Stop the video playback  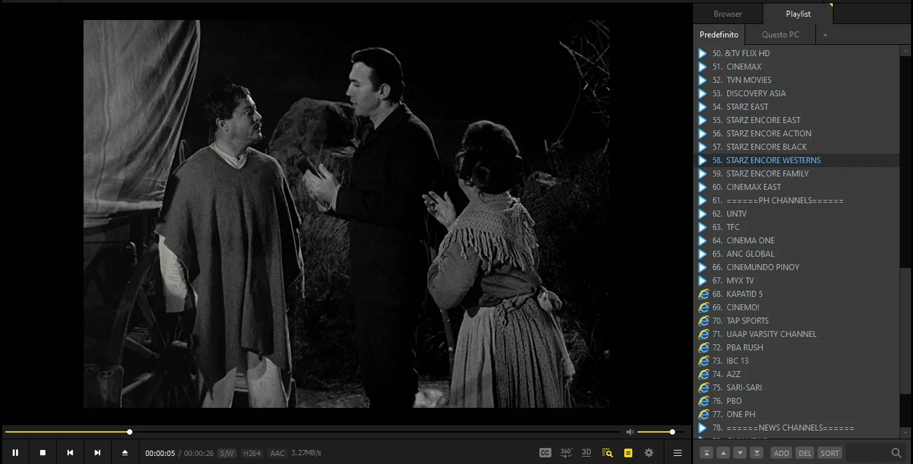click(x=43, y=453)
